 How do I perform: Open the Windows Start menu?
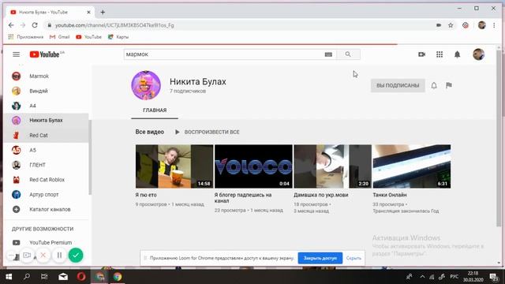pyautogui.click(x=9, y=277)
